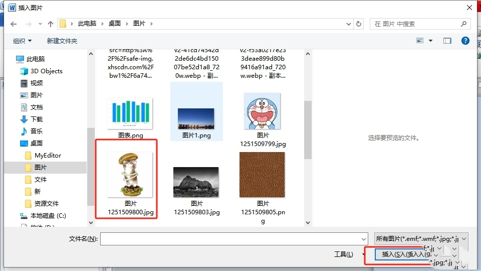This screenshot has width=481, height=271.
Task: Change view layout icon
Action: coord(420,41)
